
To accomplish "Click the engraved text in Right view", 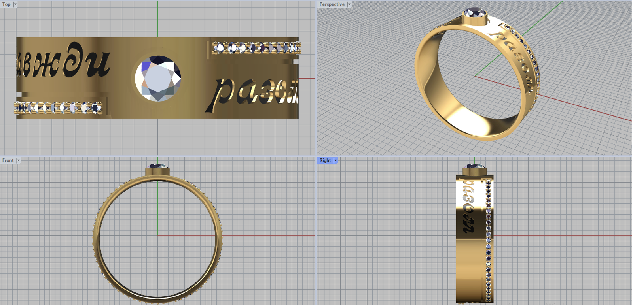I will pos(469,205).
